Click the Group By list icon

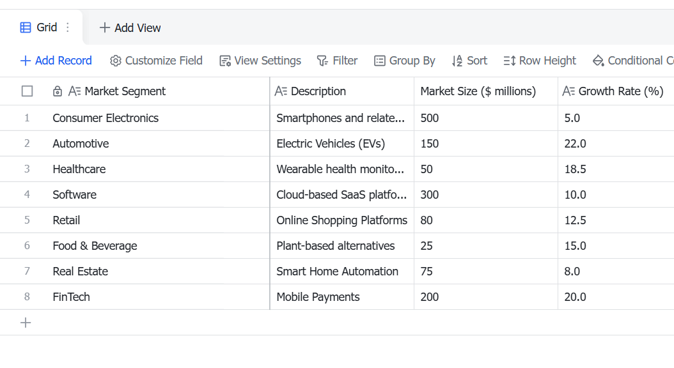click(380, 61)
